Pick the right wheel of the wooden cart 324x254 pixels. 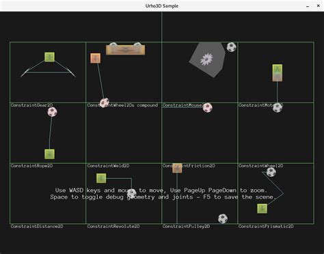click(137, 44)
